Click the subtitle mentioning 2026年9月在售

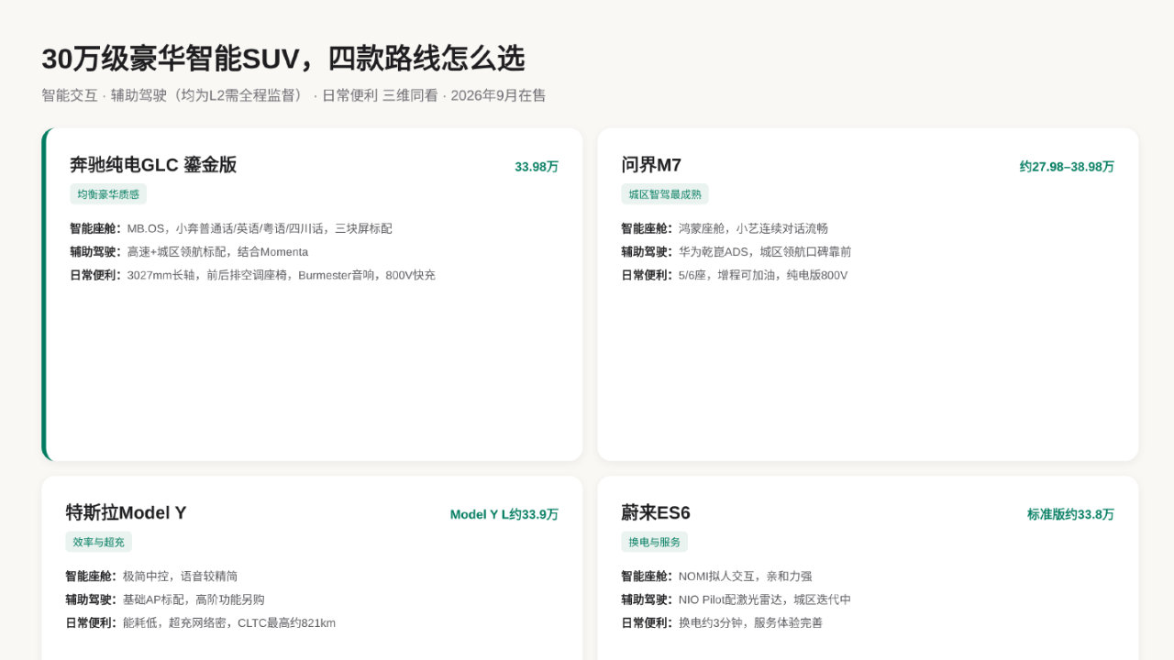tap(293, 95)
